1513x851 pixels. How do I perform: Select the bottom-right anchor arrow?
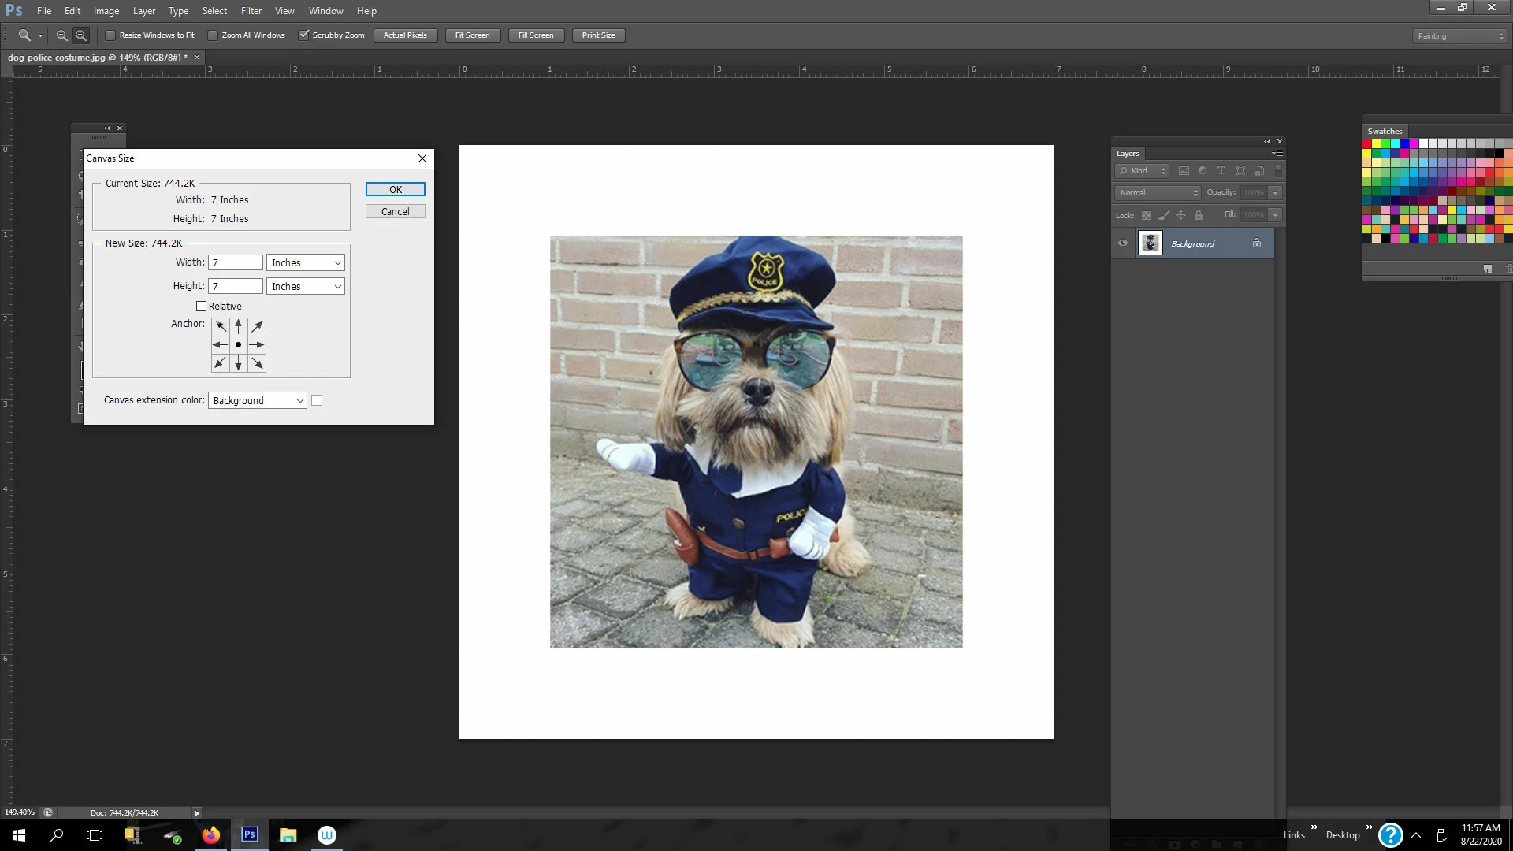tap(257, 363)
